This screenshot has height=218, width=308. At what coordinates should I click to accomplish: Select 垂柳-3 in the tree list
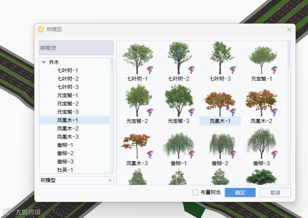tap(65, 162)
